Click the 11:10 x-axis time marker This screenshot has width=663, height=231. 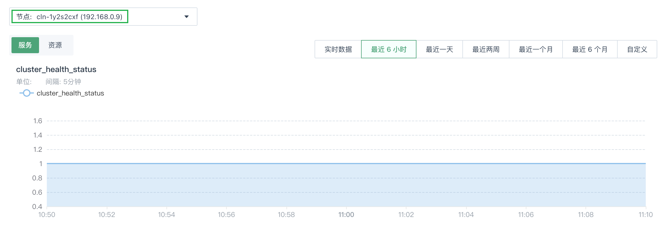645,215
